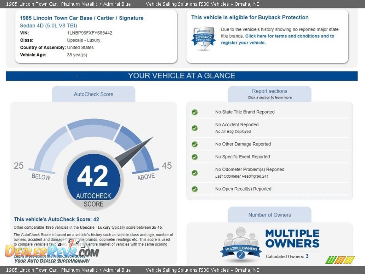365x274 pixels.
Task: Click Country of Assembly value United States
Action: pos(80,48)
